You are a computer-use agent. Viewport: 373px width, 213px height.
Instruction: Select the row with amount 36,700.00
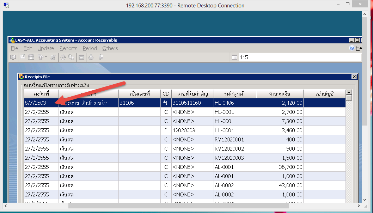pyautogui.click(x=183, y=167)
